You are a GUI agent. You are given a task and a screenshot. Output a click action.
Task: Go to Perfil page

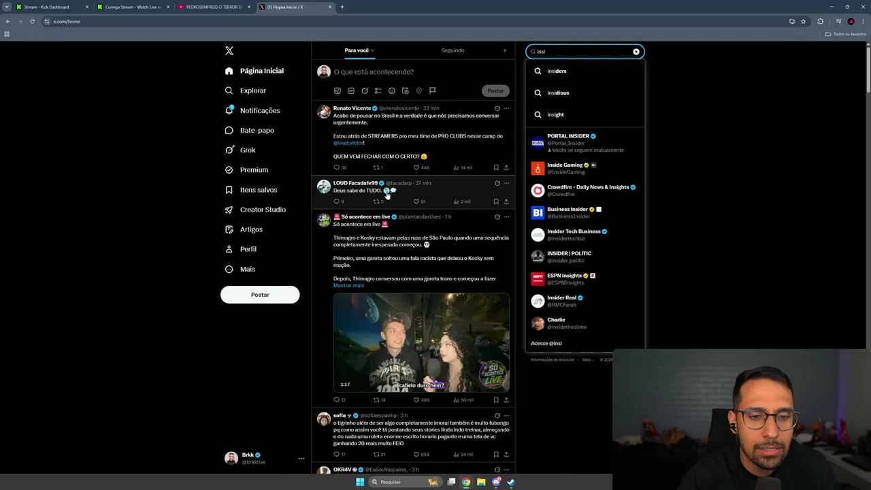click(x=240, y=249)
